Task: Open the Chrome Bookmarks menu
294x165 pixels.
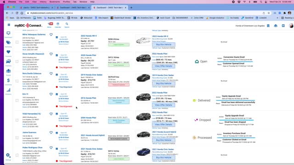Action: 55,2
